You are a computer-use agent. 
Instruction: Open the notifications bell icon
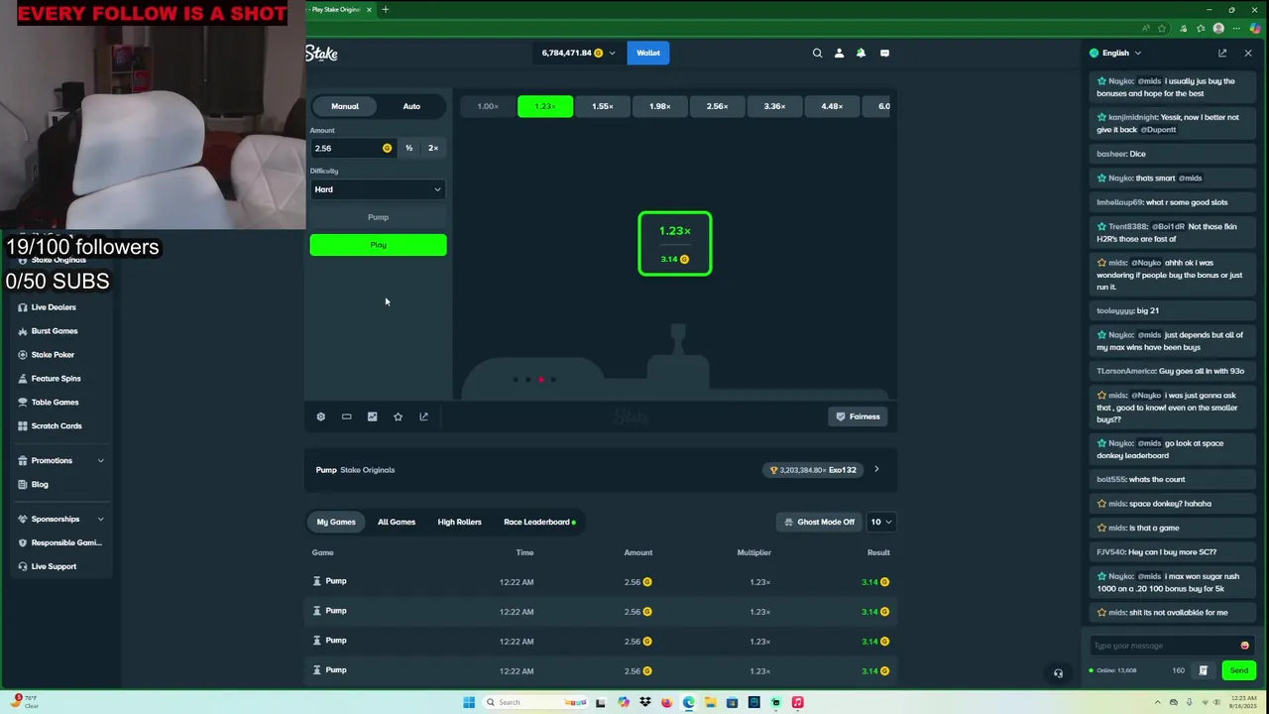tap(861, 53)
